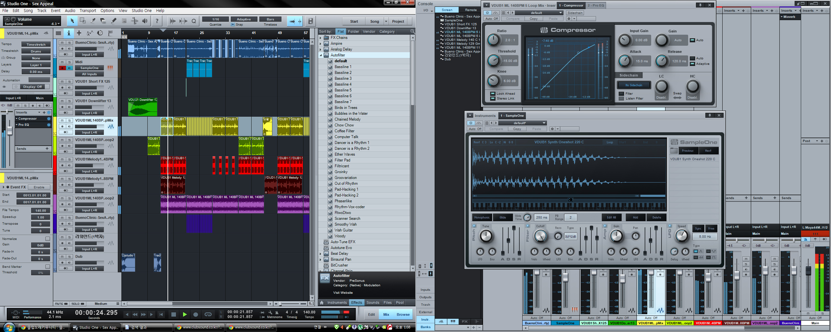
Task: Click the Project page button
Action: (398, 21)
